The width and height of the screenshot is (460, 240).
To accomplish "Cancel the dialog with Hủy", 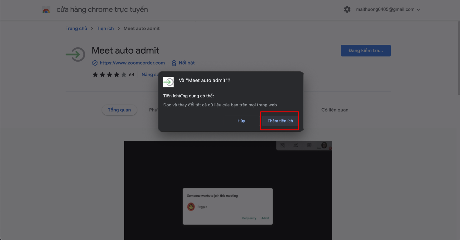I will tap(241, 121).
